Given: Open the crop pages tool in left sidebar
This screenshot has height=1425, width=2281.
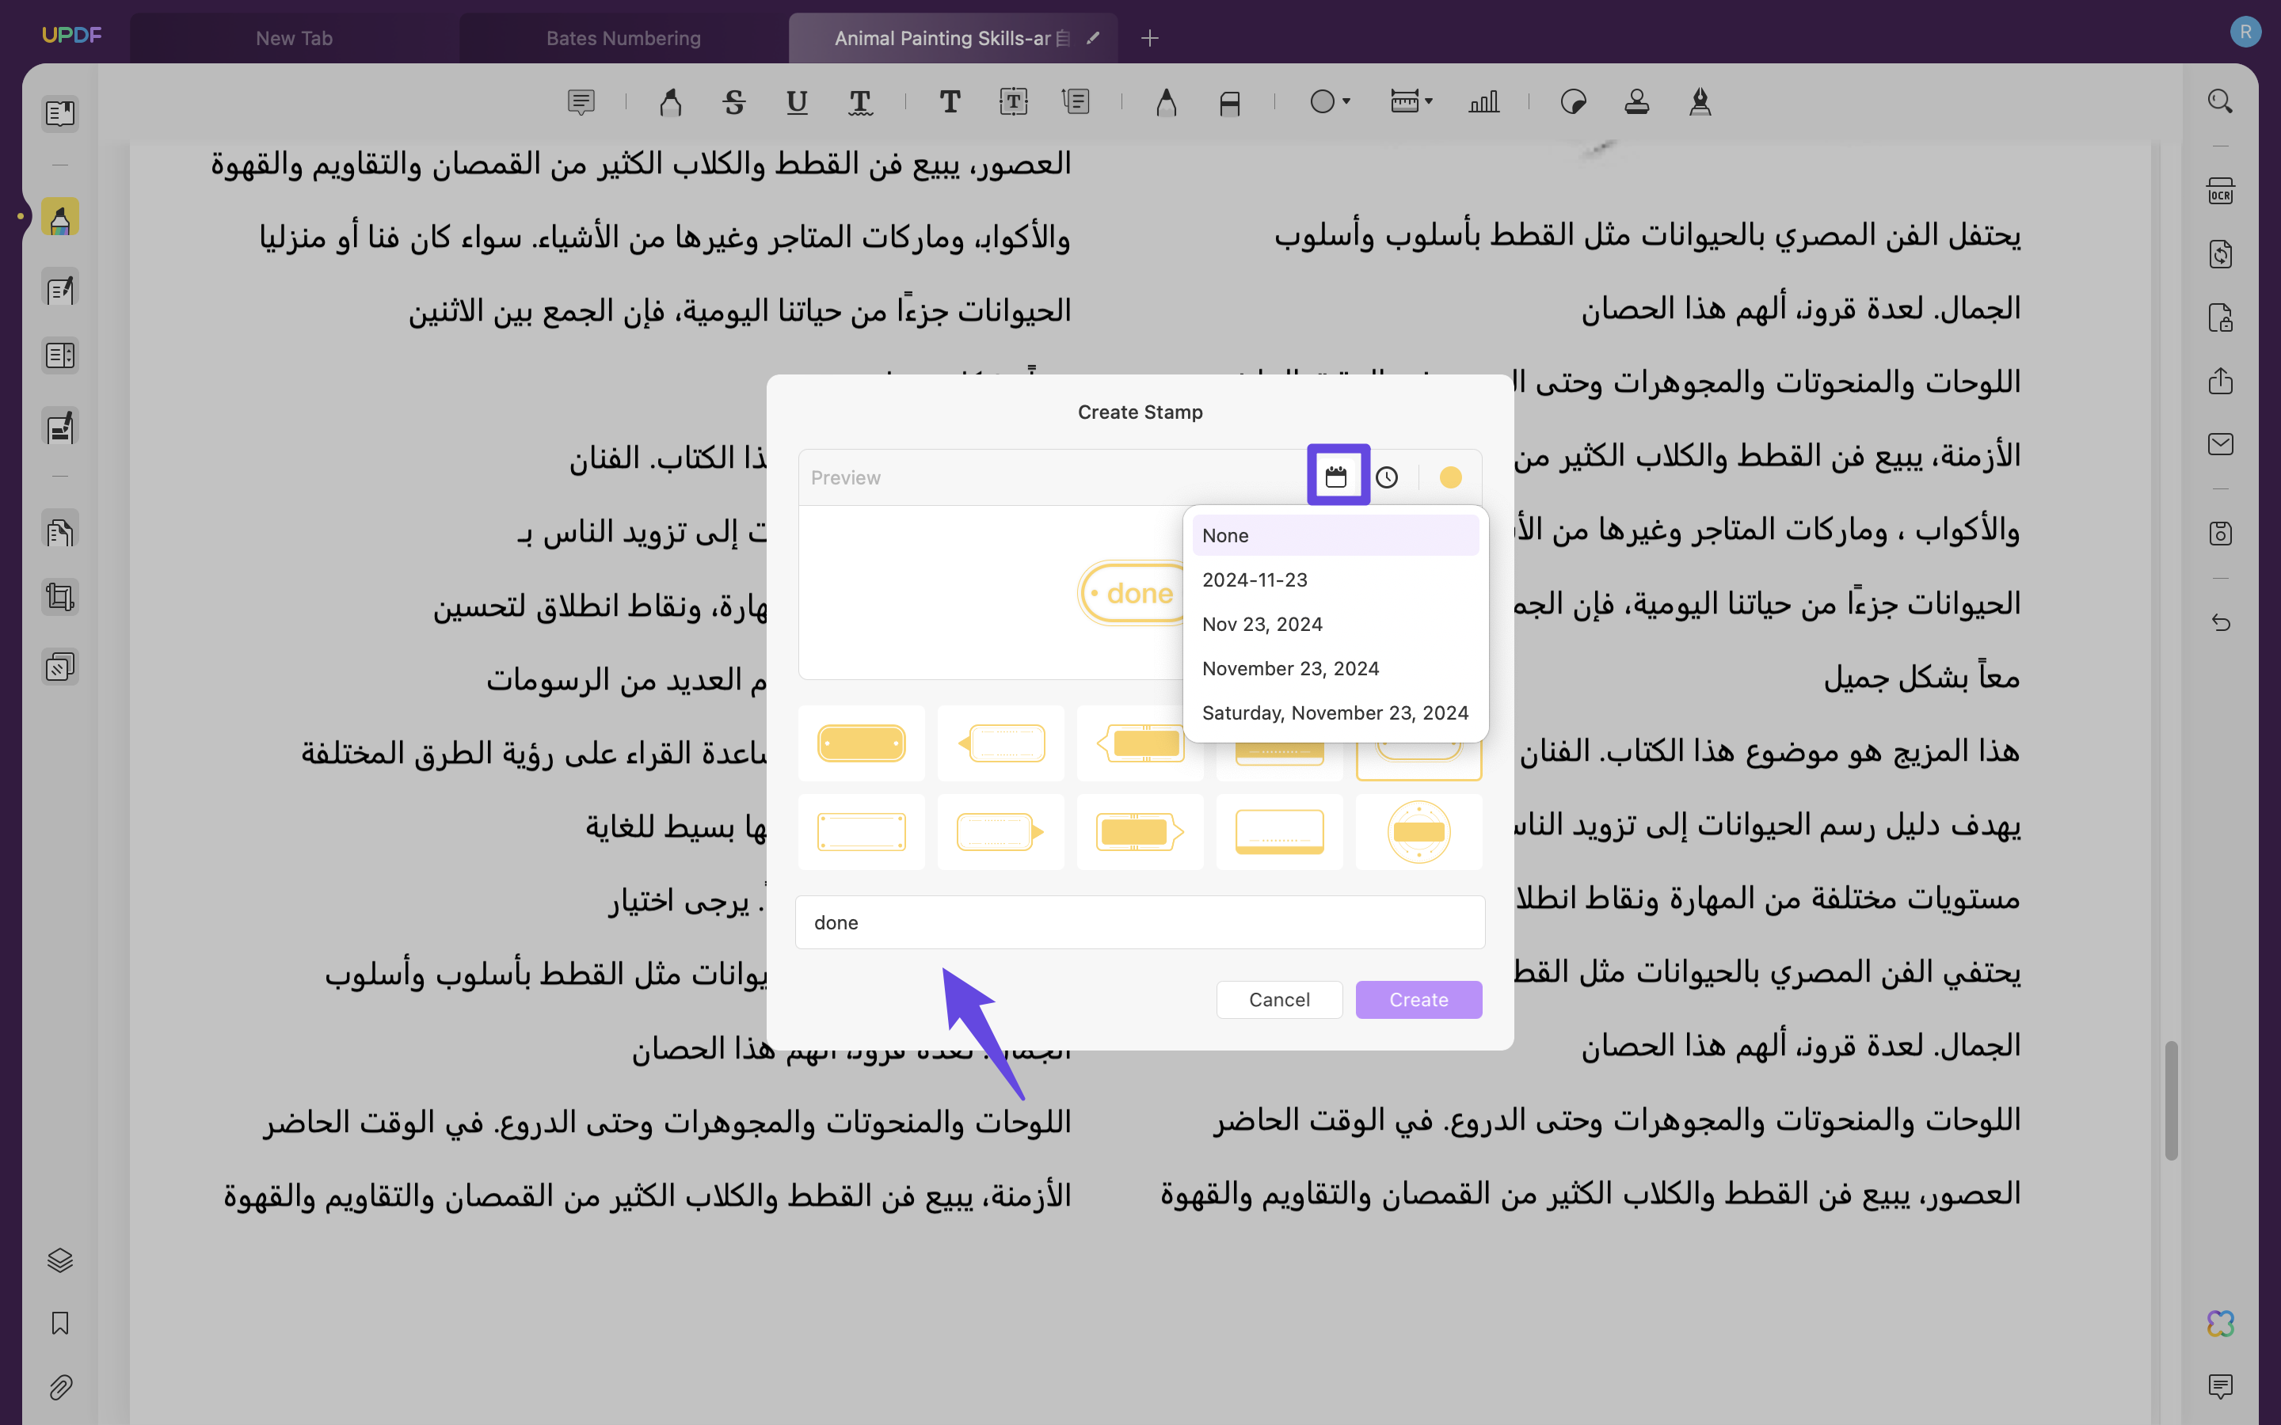Looking at the screenshot, I should click(60, 598).
